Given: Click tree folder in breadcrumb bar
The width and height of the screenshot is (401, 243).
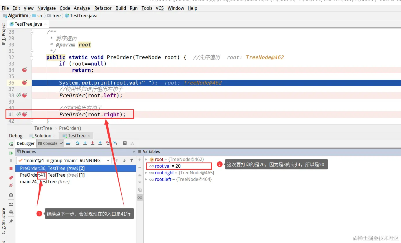Looking at the screenshot, I should click(54, 16).
